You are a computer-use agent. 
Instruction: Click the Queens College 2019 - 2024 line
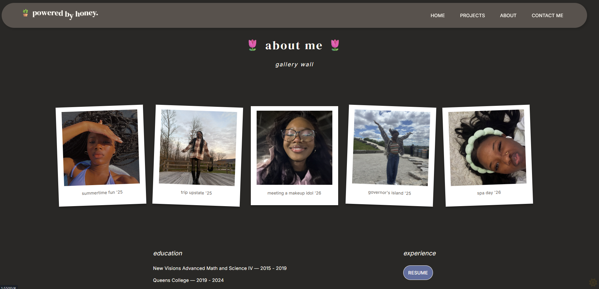pos(188,280)
